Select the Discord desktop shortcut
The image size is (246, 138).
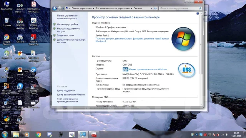(20, 38)
